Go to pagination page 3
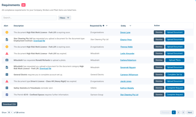196x117 pixels. (x=183, y=112)
